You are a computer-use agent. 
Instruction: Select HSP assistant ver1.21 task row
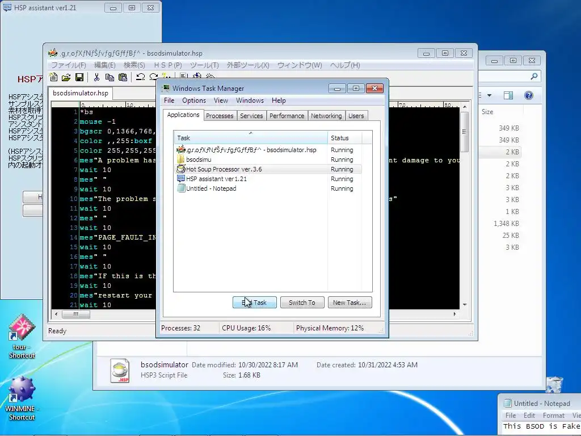pyautogui.click(x=268, y=179)
